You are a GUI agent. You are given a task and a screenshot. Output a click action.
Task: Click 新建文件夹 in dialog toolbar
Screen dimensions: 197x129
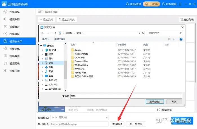click(x=60, y=39)
